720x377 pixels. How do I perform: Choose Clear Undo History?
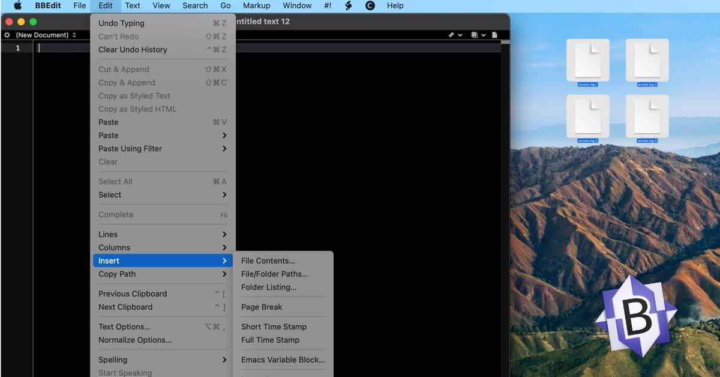coord(163,49)
